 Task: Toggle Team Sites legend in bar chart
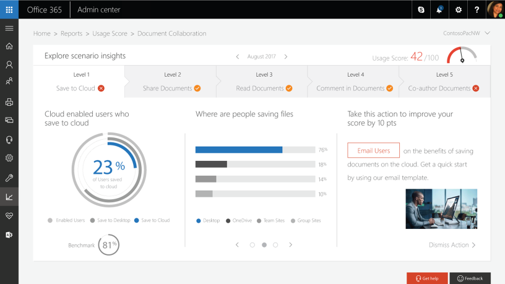pos(271,220)
